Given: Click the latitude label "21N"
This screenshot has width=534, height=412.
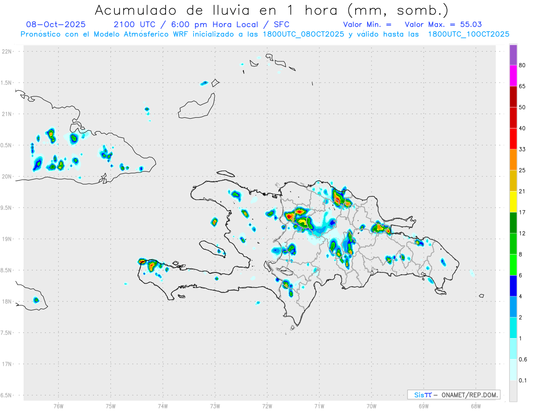Looking at the screenshot, I should [7, 114].
